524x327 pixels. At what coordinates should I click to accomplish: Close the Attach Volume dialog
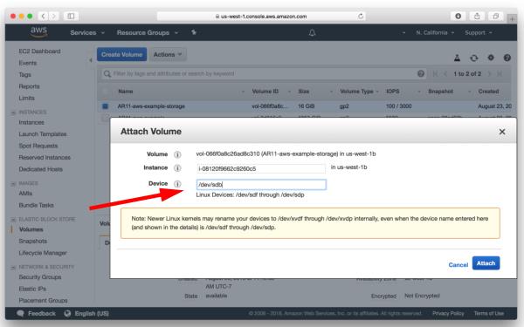[502, 132]
